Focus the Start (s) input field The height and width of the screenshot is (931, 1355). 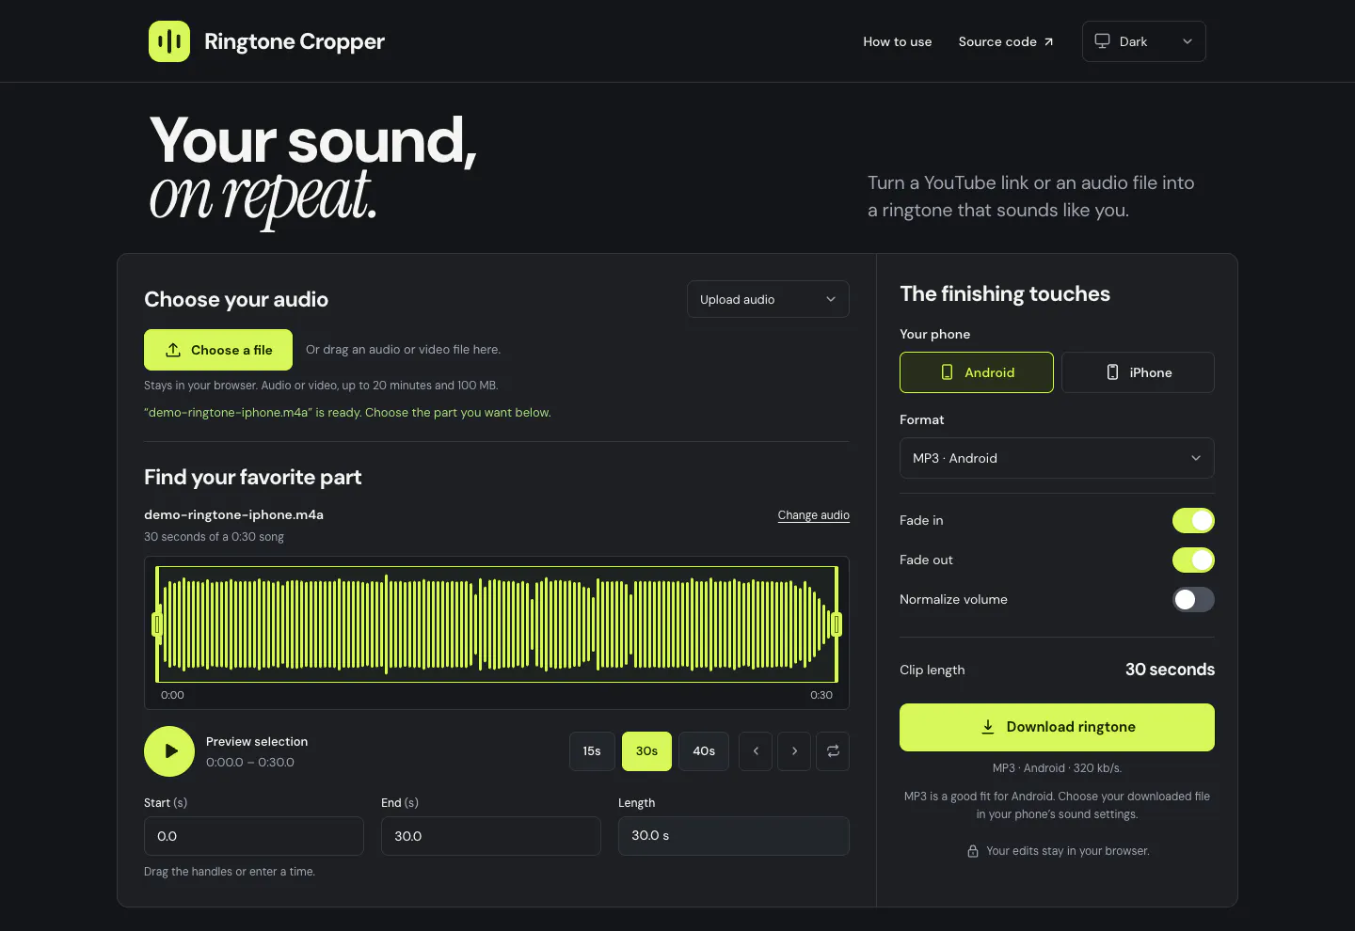pyautogui.click(x=254, y=836)
